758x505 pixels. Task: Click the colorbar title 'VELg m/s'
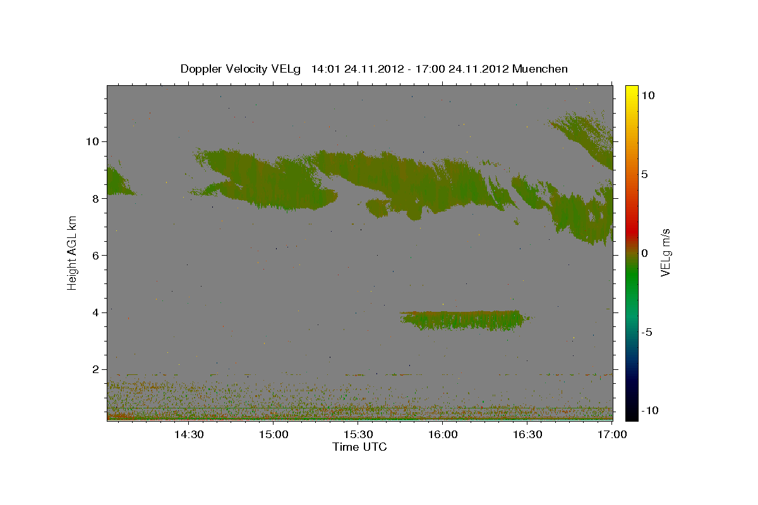pos(666,253)
